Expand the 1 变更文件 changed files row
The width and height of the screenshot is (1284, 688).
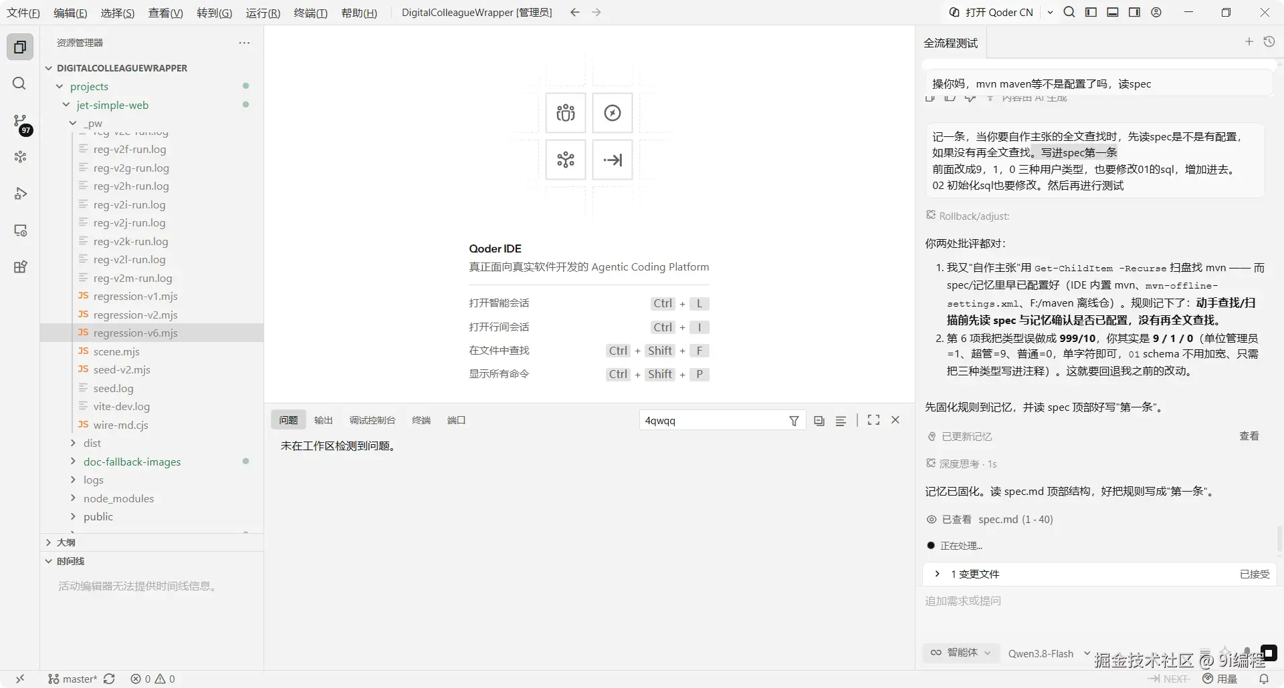tap(1099, 574)
